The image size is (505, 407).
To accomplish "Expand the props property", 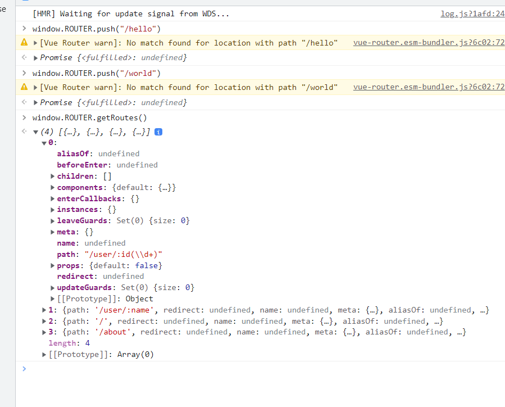I will [x=53, y=265].
